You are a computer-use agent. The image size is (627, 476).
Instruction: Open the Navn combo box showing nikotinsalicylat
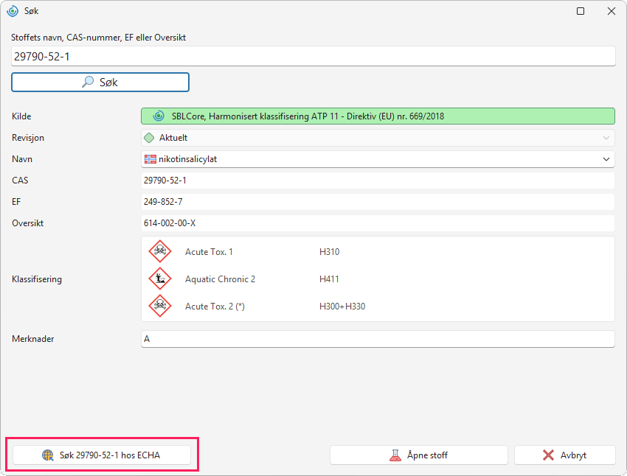point(378,159)
